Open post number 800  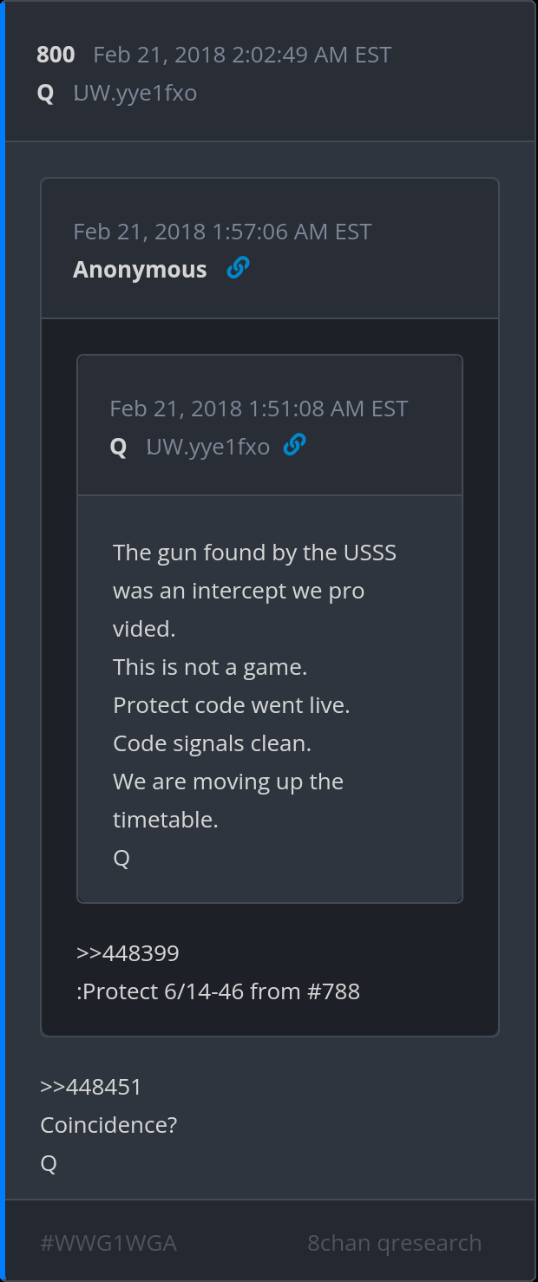56,55
